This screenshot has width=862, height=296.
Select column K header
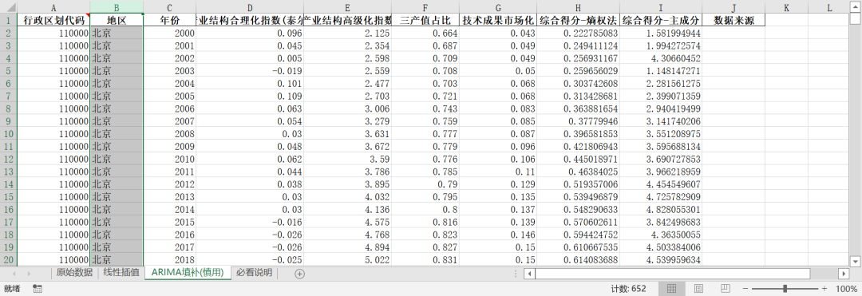(786, 7)
